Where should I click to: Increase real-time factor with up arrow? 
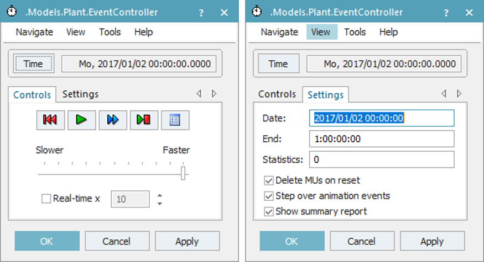coord(160,195)
